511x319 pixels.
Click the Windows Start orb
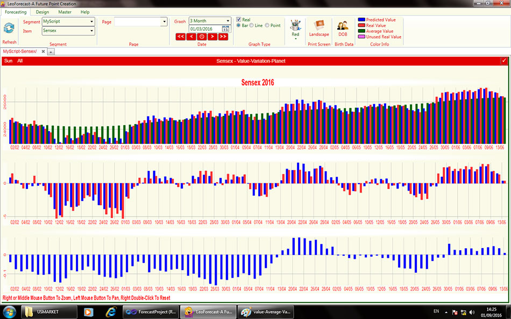coord(9,312)
